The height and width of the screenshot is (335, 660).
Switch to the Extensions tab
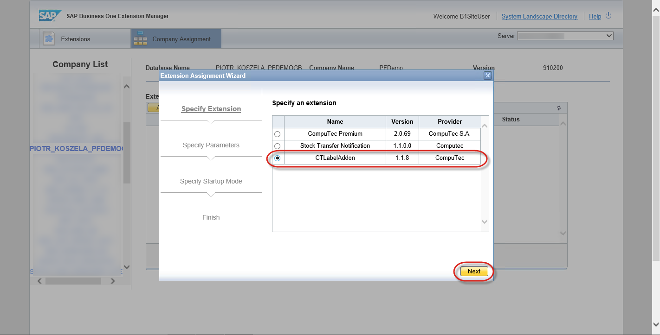point(75,39)
